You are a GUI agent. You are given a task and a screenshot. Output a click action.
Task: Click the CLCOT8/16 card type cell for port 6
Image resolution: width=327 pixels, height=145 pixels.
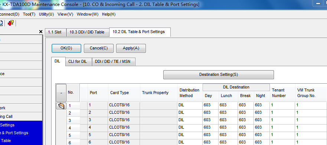tap(124, 142)
